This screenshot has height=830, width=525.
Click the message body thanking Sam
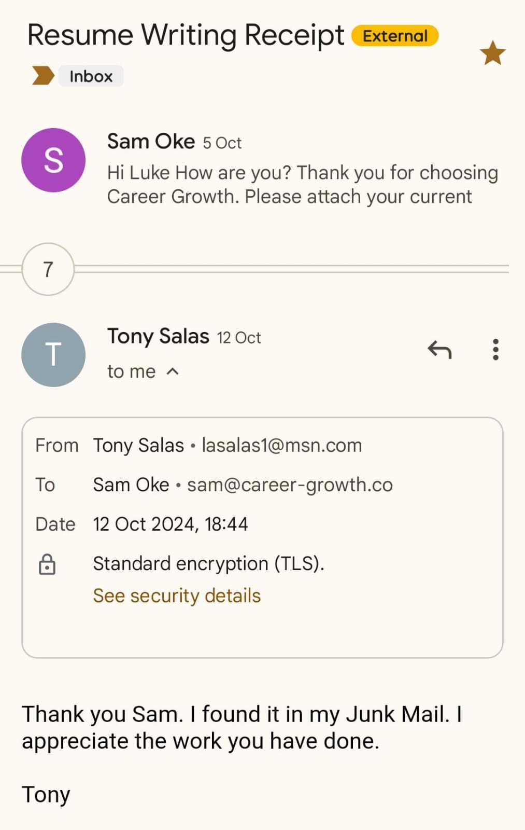[242, 727]
